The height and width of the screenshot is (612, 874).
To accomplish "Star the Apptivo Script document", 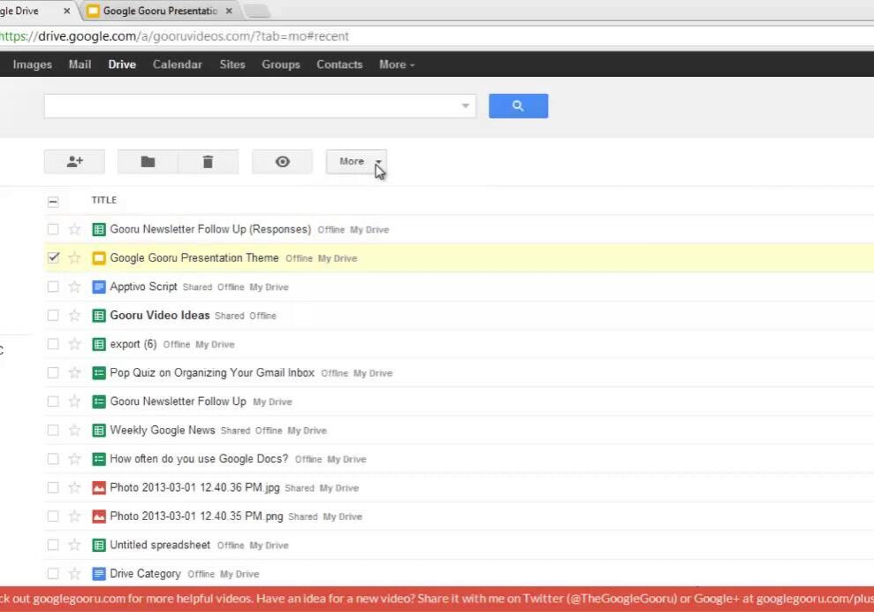I will point(74,287).
